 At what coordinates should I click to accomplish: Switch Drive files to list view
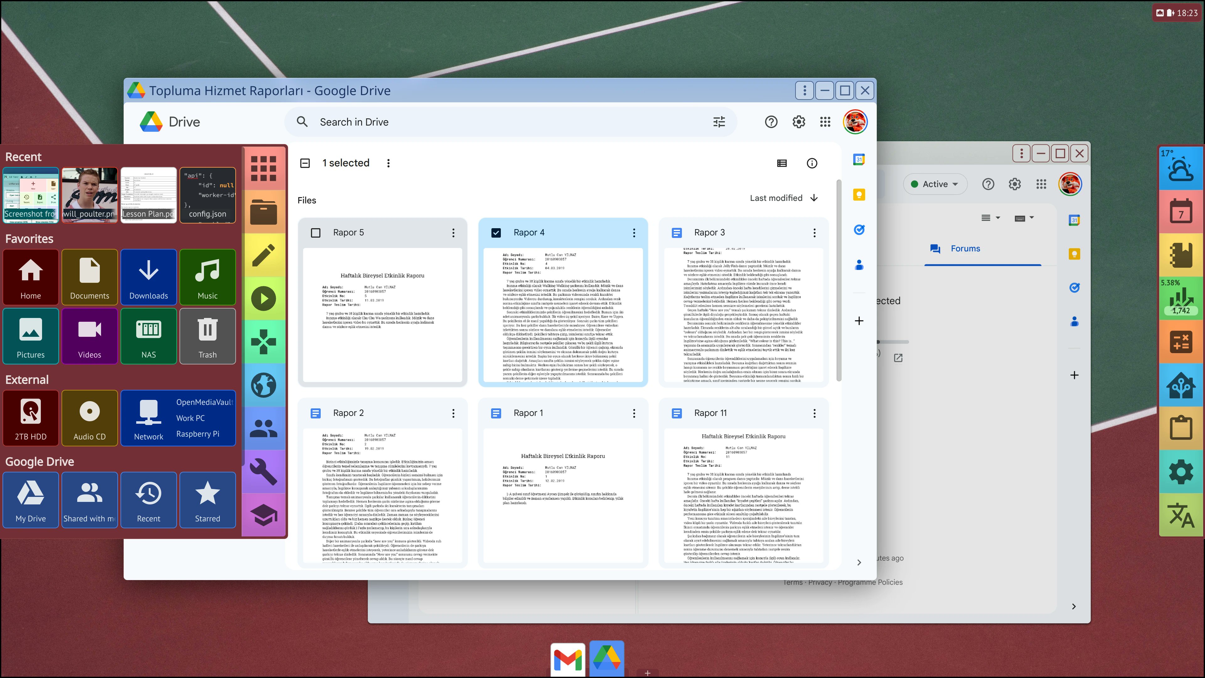782,163
